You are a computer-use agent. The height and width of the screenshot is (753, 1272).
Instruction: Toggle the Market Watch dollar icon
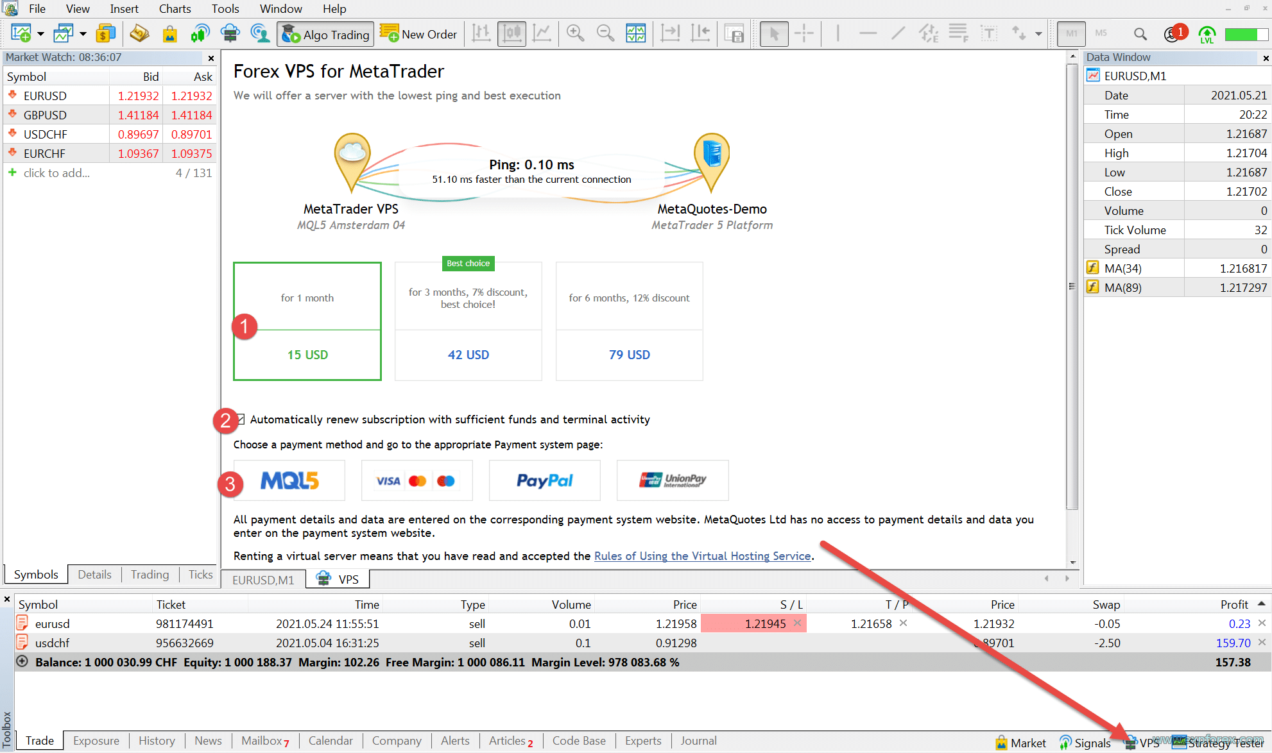click(x=105, y=33)
